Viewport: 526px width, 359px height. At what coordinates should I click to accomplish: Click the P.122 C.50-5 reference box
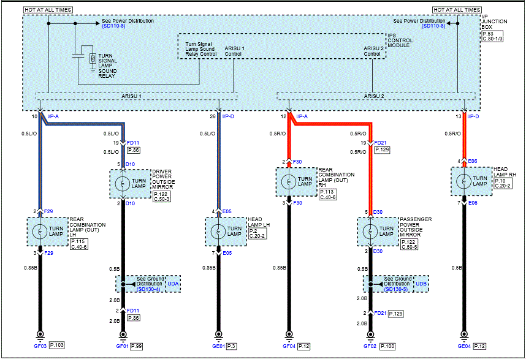pos(410,244)
